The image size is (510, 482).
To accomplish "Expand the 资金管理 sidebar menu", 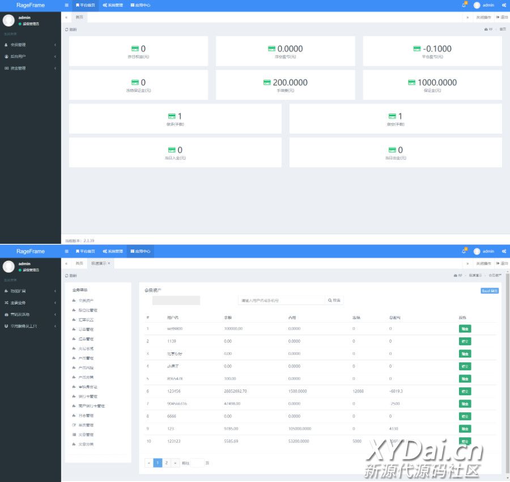I will click(x=55, y=69).
